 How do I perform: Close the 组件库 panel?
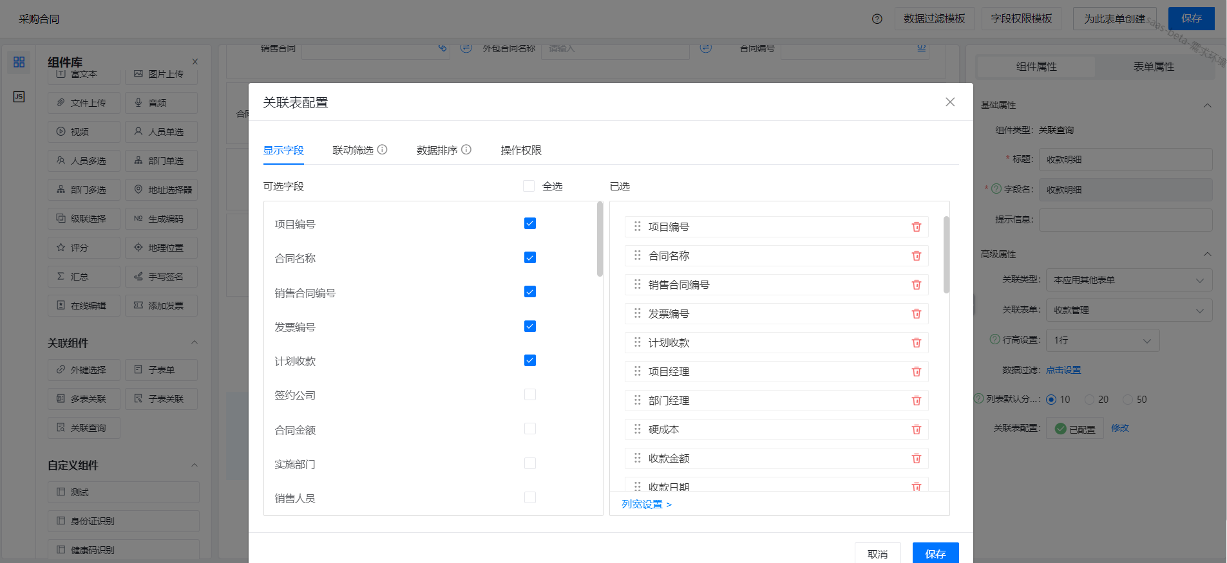pos(195,62)
